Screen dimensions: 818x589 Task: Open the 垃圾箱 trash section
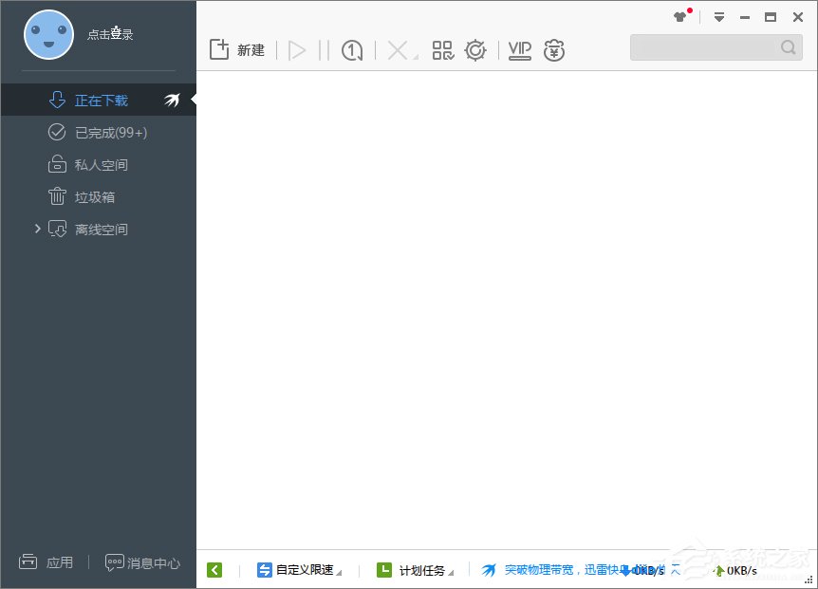tap(98, 196)
